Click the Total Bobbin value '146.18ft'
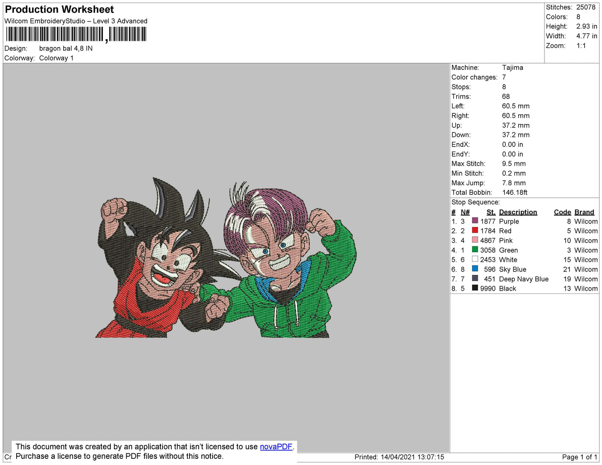The image size is (602, 465). [x=515, y=192]
